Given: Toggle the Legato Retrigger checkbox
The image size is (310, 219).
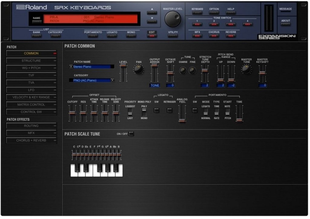Looking at the screenshot, I should pyautogui.click(x=170, y=110).
